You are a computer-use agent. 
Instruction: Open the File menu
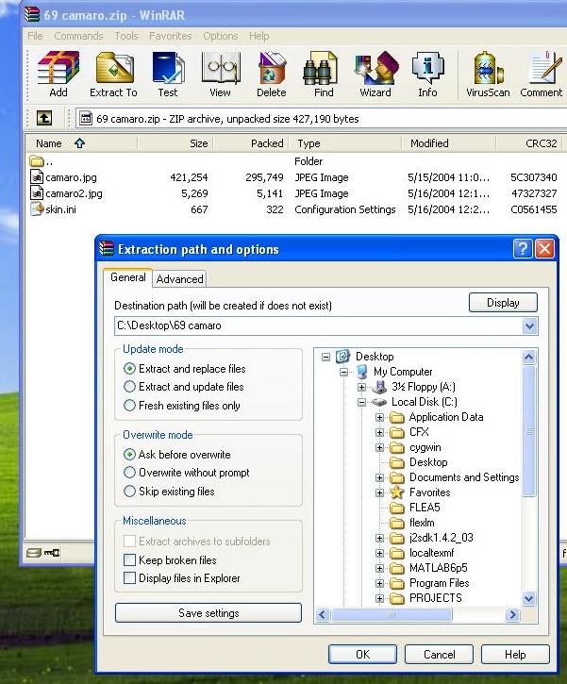(35, 36)
